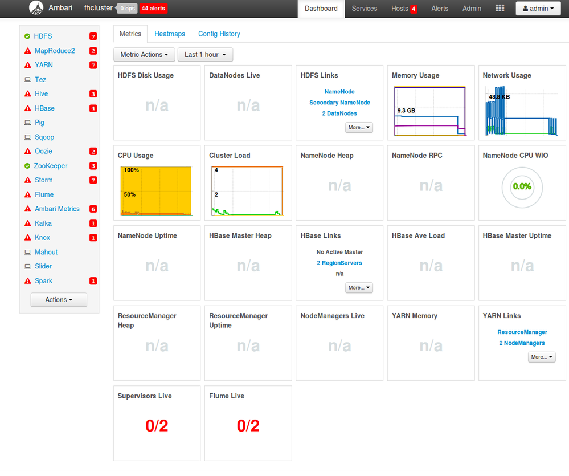Image resolution: width=569 pixels, height=476 pixels.
Task: Open the MapReduce2 service link
Action: tap(55, 51)
